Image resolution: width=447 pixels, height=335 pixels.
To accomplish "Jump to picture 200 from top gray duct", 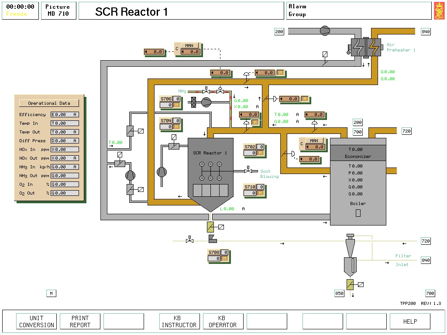I will tap(279, 31).
